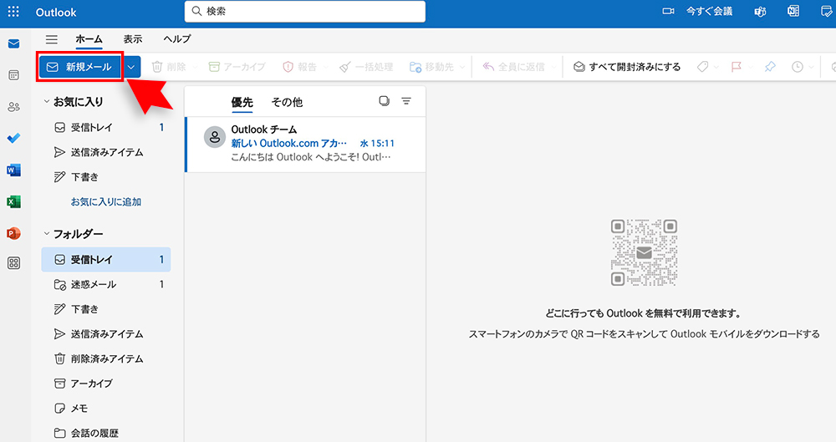Click the 検索 search field
Image resolution: width=836 pixels, height=442 pixels.
pyautogui.click(x=305, y=11)
